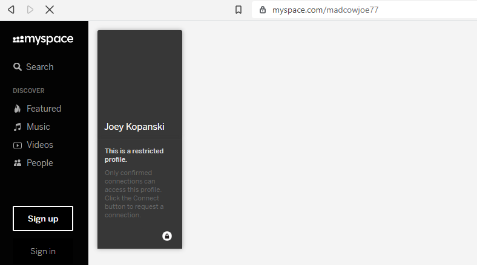This screenshot has width=477, height=265.
Task: Click the Featured flame icon
Action: coord(18,109)
